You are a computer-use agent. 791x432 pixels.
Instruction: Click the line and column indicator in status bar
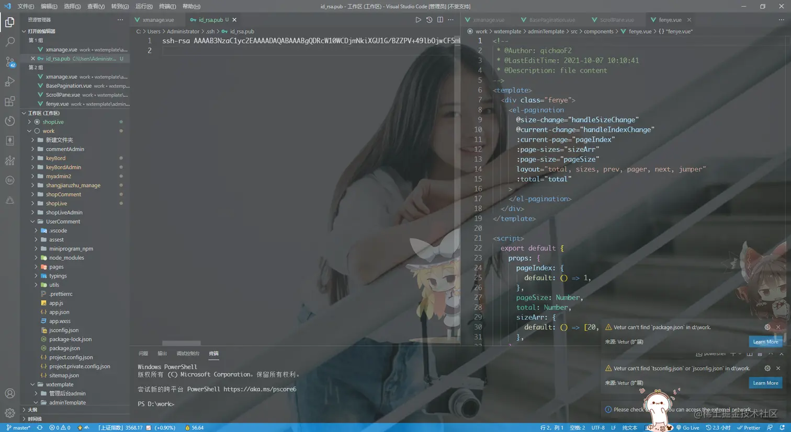pyautogui.click(x=551, y=427)
